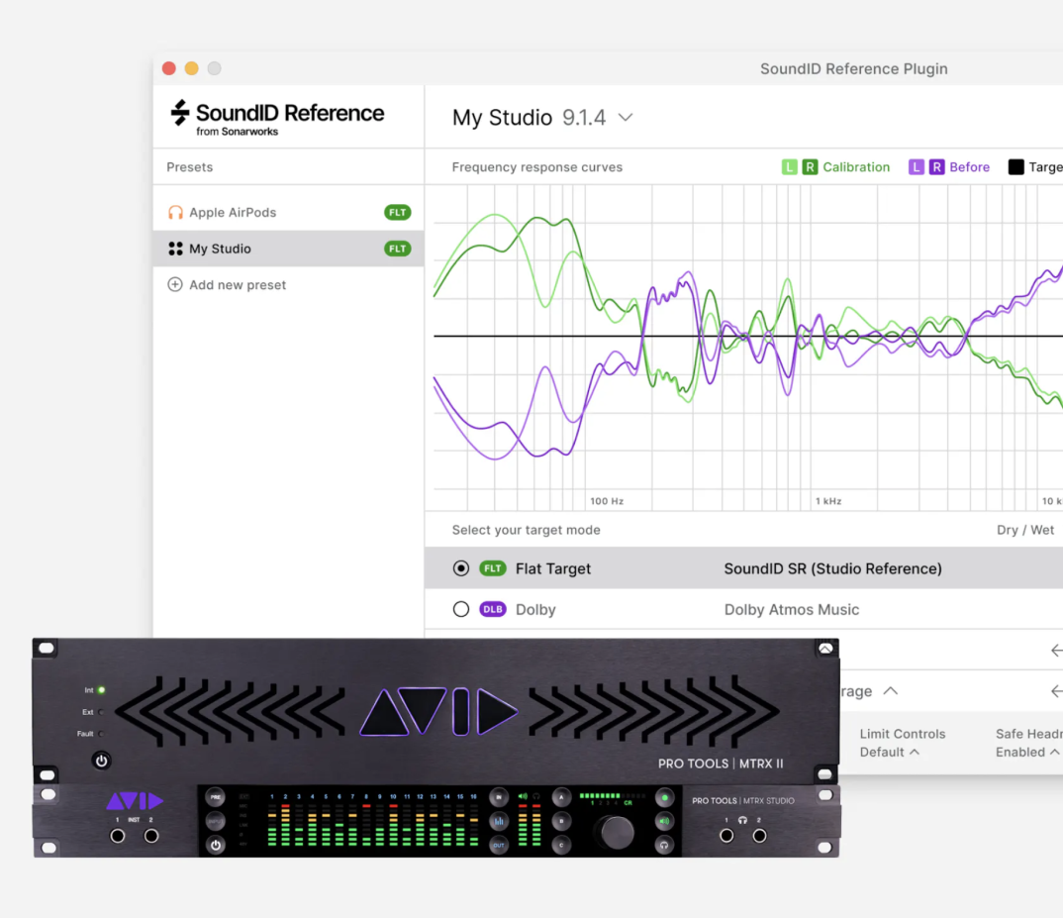Click the green FLT badge beside Flat Target

pyautogui.click(x=493, y=567)
